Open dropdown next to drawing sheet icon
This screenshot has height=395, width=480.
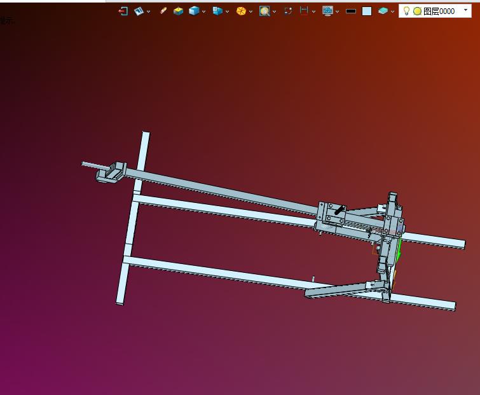click(x=149, y=11)
